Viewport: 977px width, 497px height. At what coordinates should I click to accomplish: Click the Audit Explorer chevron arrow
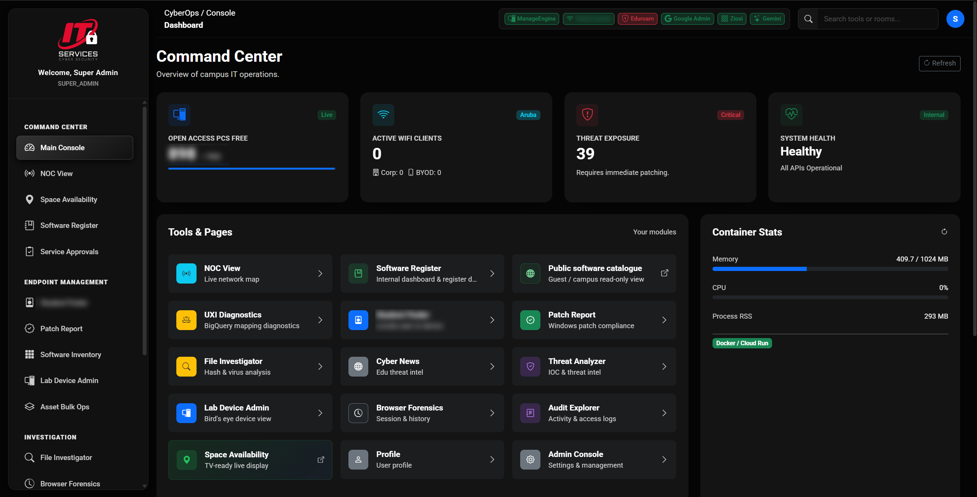pyautogui.click(x=664, y=413)
